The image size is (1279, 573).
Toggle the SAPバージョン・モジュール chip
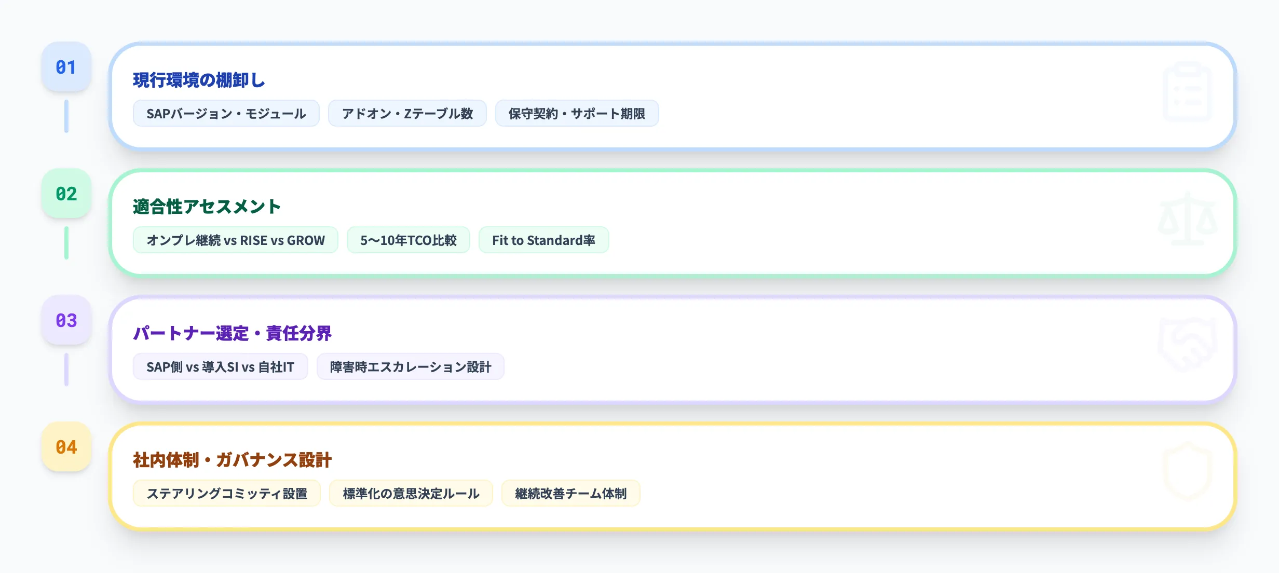226,113
